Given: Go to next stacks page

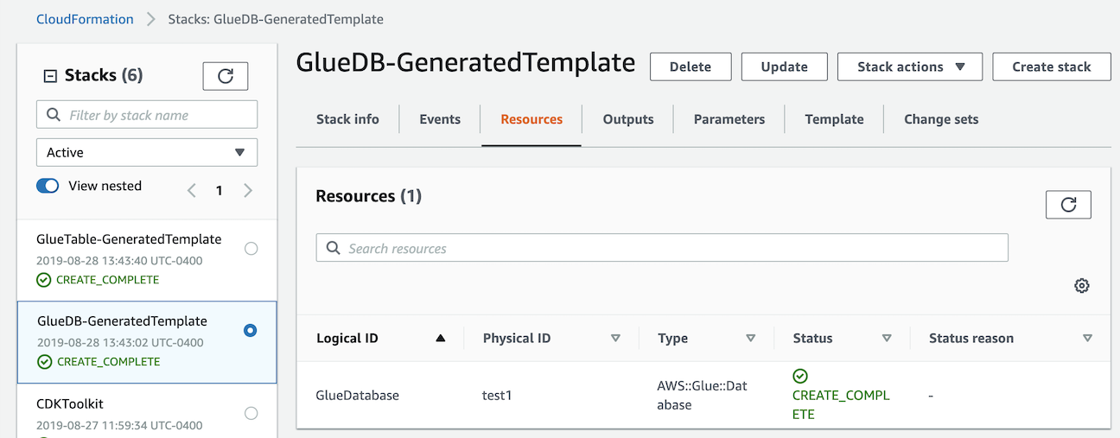Looking at the screenshot, I should pos(248,190).
